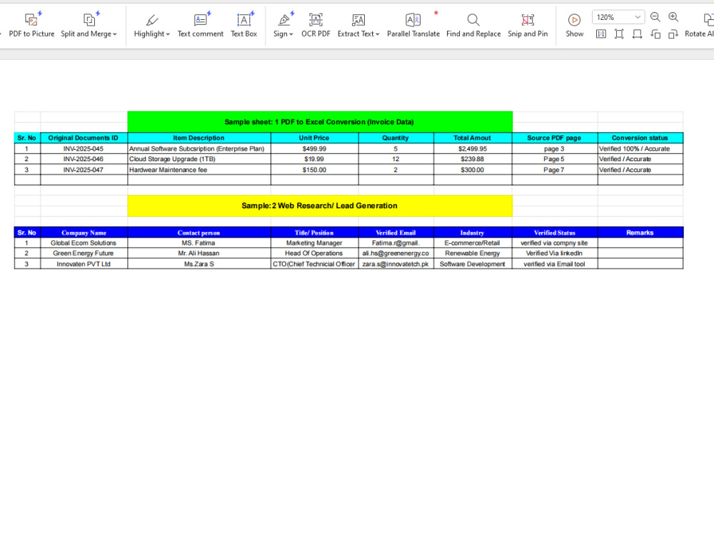714x535 pixels.
Task: Select Innovaten PVT Ltd cell
Action: (84, 264)
